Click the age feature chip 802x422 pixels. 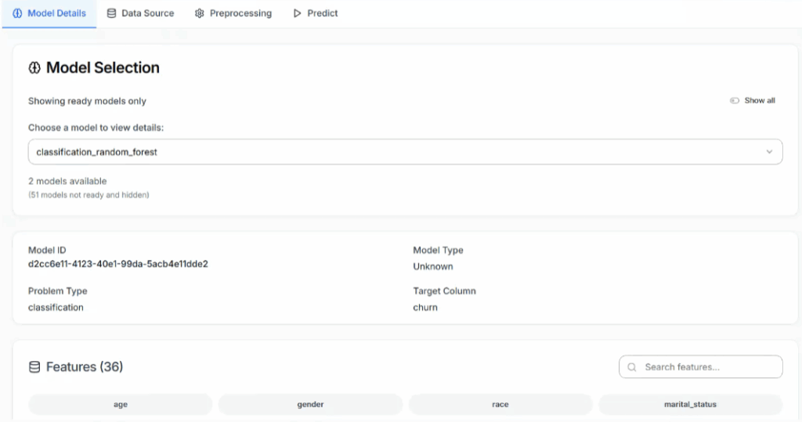click(x=121, y=405)
